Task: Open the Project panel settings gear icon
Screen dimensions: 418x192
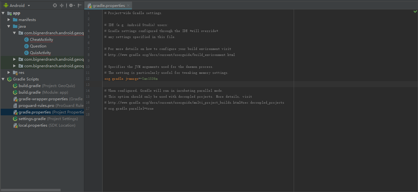Action: (x=71, y=5)
